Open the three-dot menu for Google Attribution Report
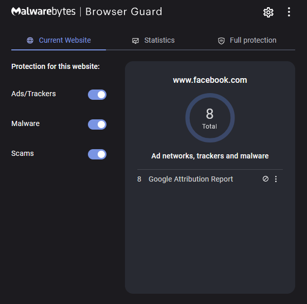The width and height of the screenshot is (307, 304). pos(276,179)
